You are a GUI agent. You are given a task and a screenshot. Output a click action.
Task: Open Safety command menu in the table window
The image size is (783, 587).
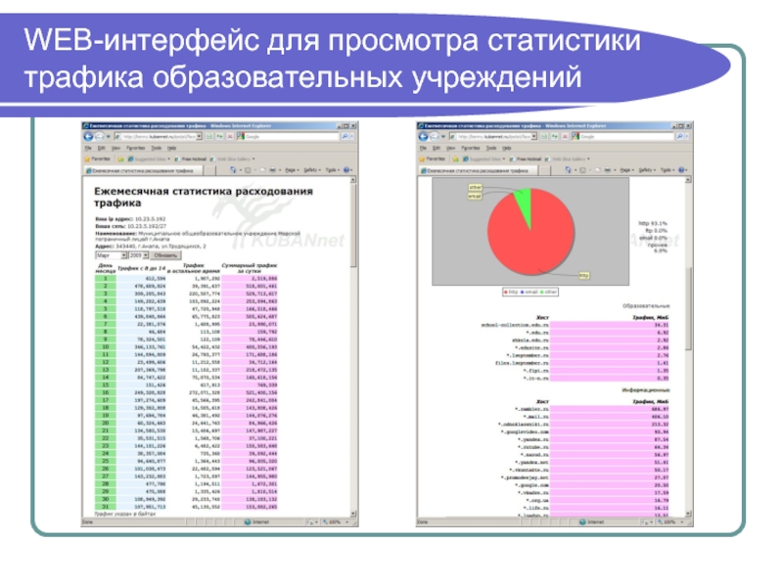click(311, 170)
